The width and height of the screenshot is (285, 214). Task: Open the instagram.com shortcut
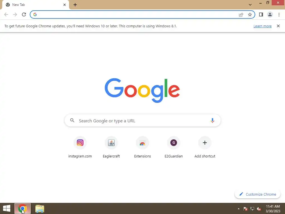point(80,147)
